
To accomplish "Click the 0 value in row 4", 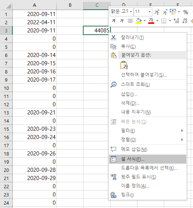I will tap(54, 39).
